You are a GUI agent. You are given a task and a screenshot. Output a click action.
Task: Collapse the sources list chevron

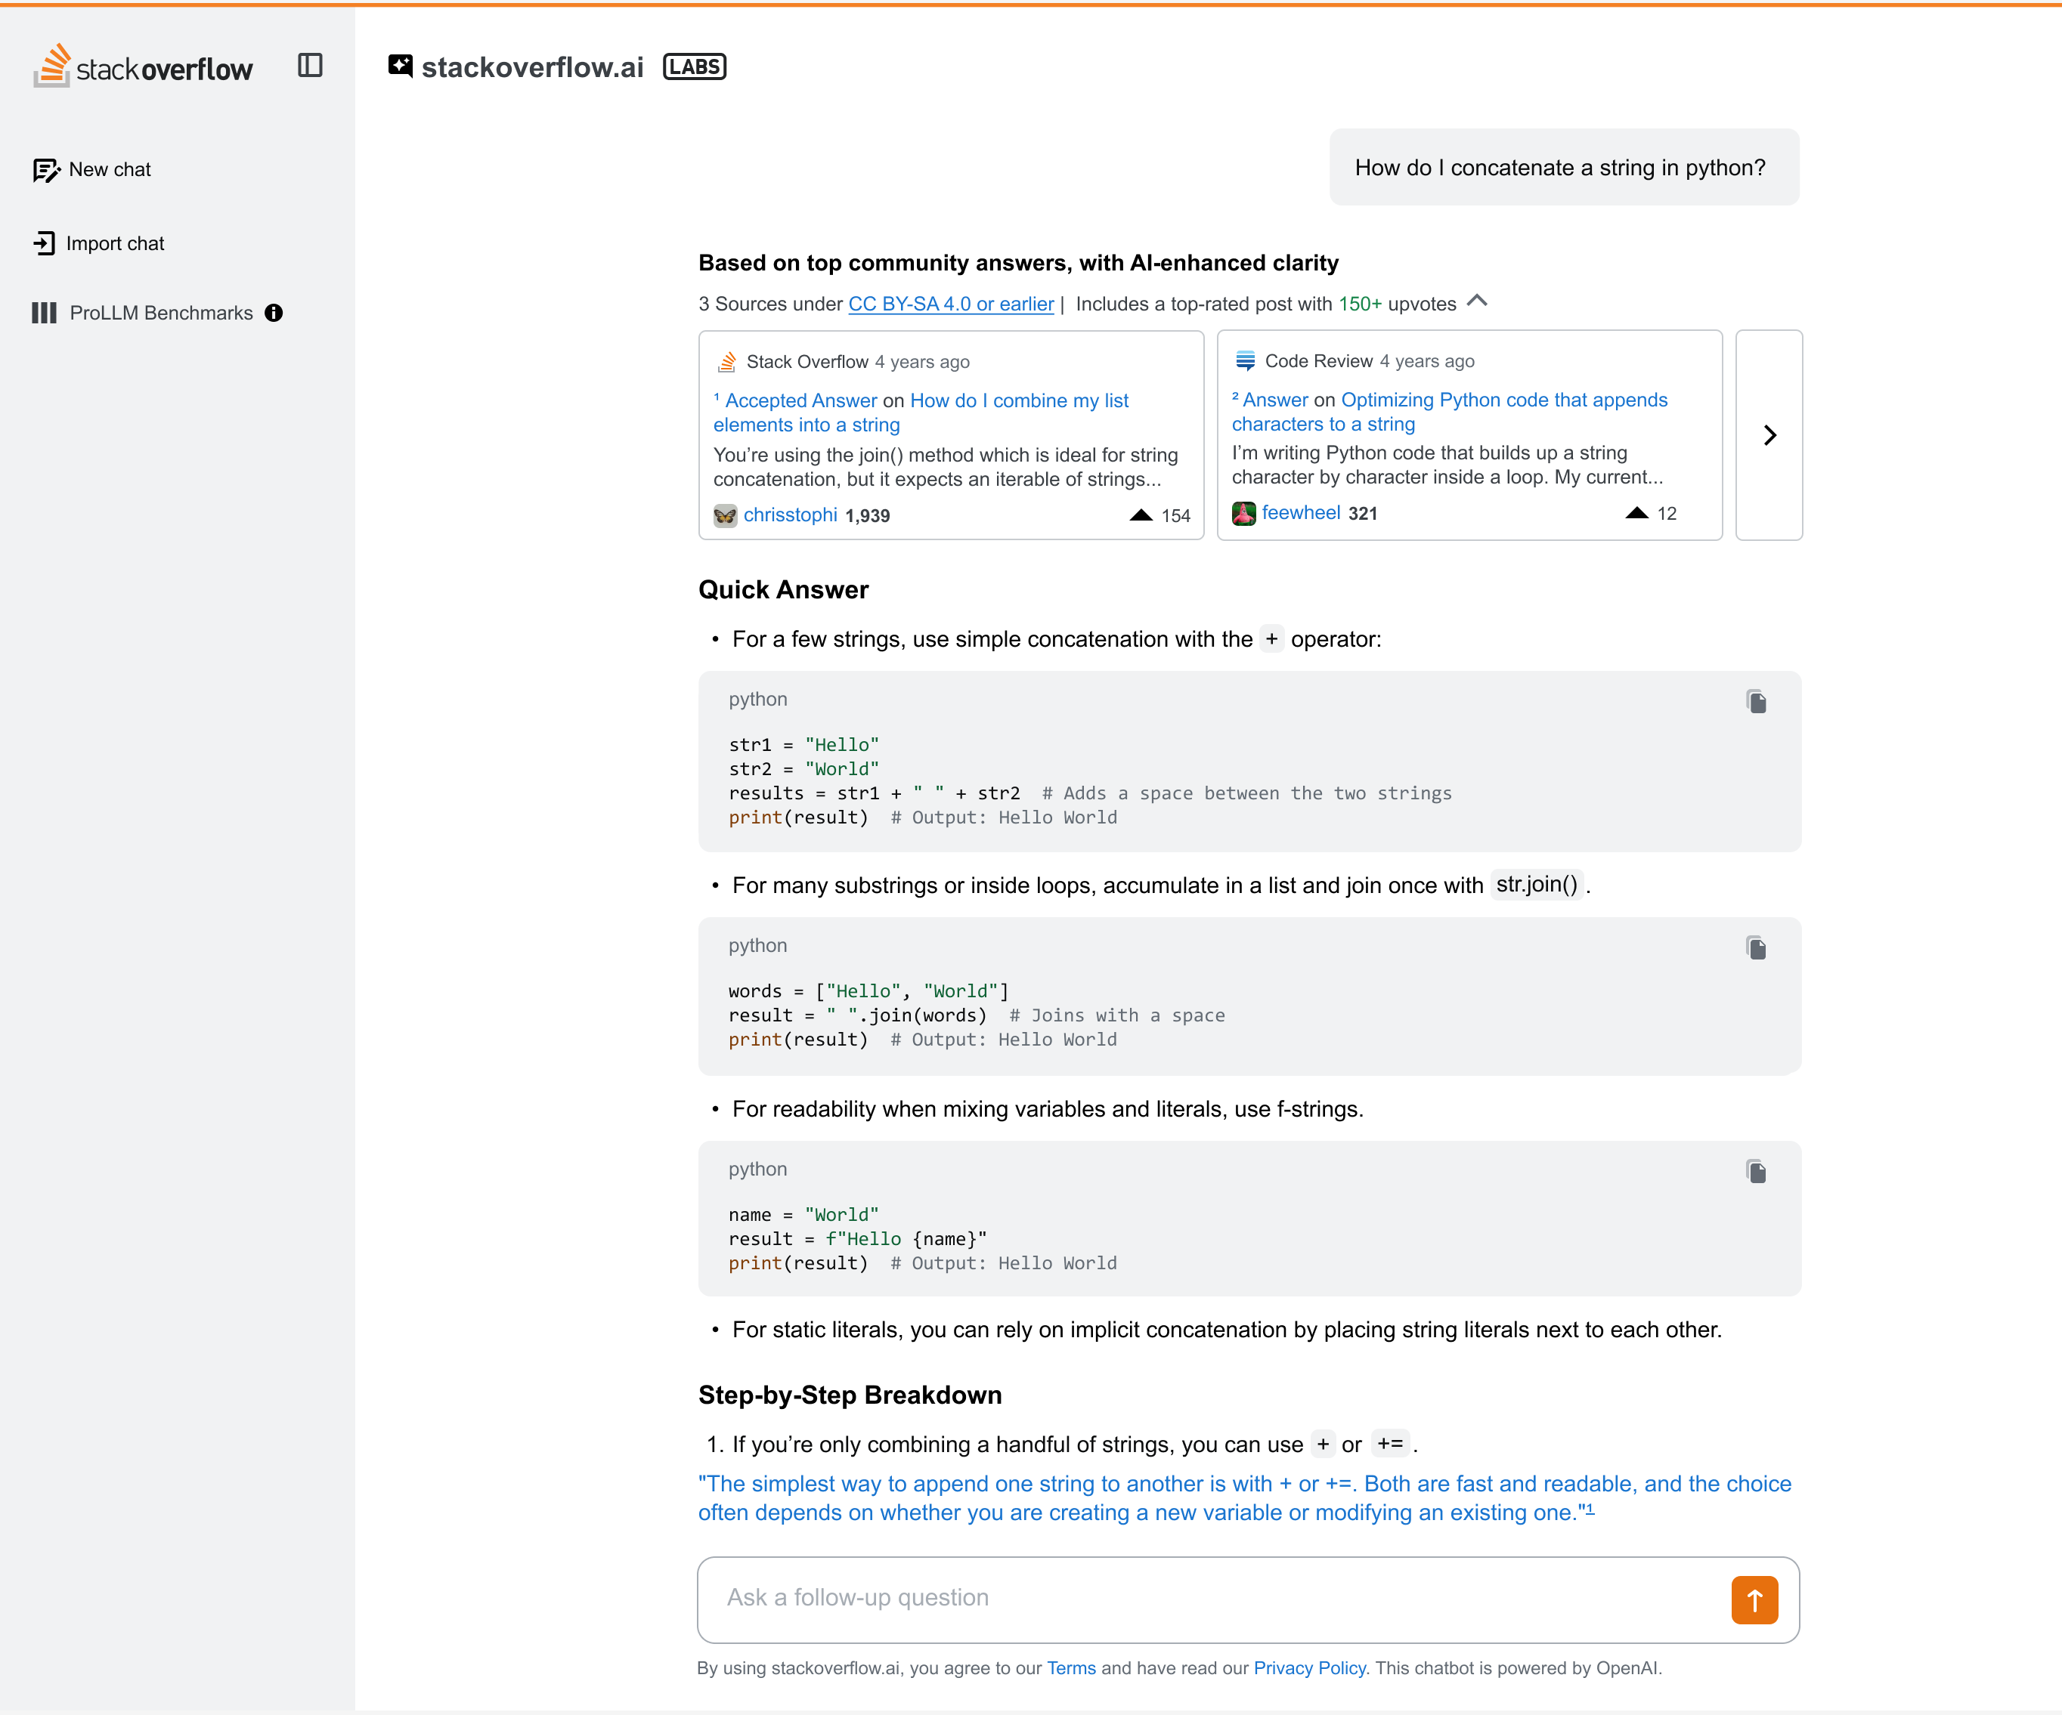(1477, 301)
